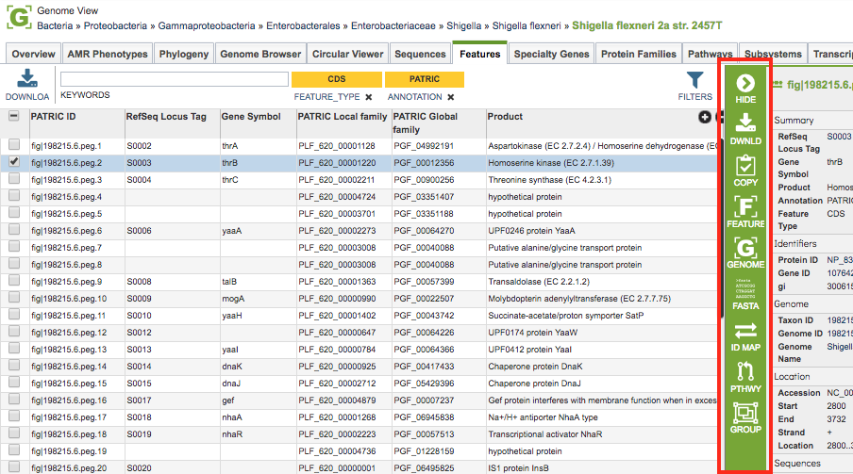Click the Shigella flexneri 2a str. 2457T title
Viewport: 853px width, 474px height.
tap(646, 25)
